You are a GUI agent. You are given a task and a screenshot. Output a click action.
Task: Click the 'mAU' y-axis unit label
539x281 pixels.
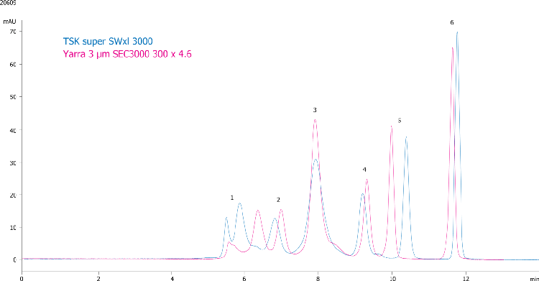tap(9, 22)
